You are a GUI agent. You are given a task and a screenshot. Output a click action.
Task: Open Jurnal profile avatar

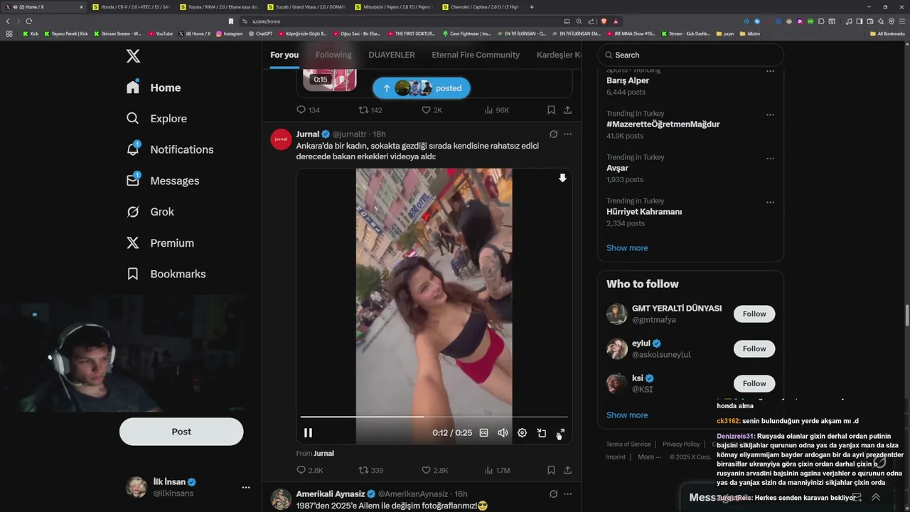tap(281, 139)
